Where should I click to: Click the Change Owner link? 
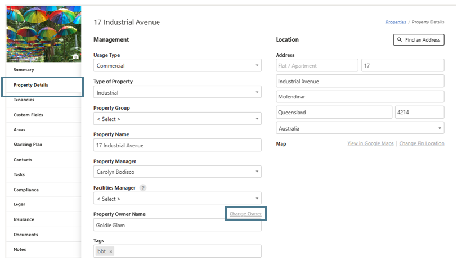click(245, 214)
